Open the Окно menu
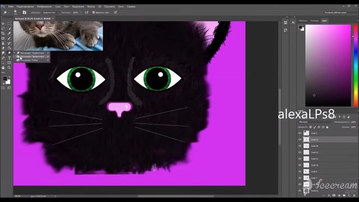The height and width of the screenshot is (202, 359). (x=121, y=7)
